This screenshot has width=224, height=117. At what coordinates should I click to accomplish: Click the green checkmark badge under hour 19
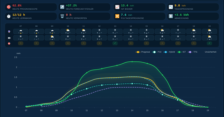(209, 43)
